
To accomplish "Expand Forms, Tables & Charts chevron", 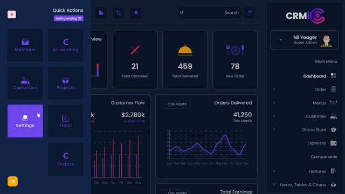I will [274, 184].
